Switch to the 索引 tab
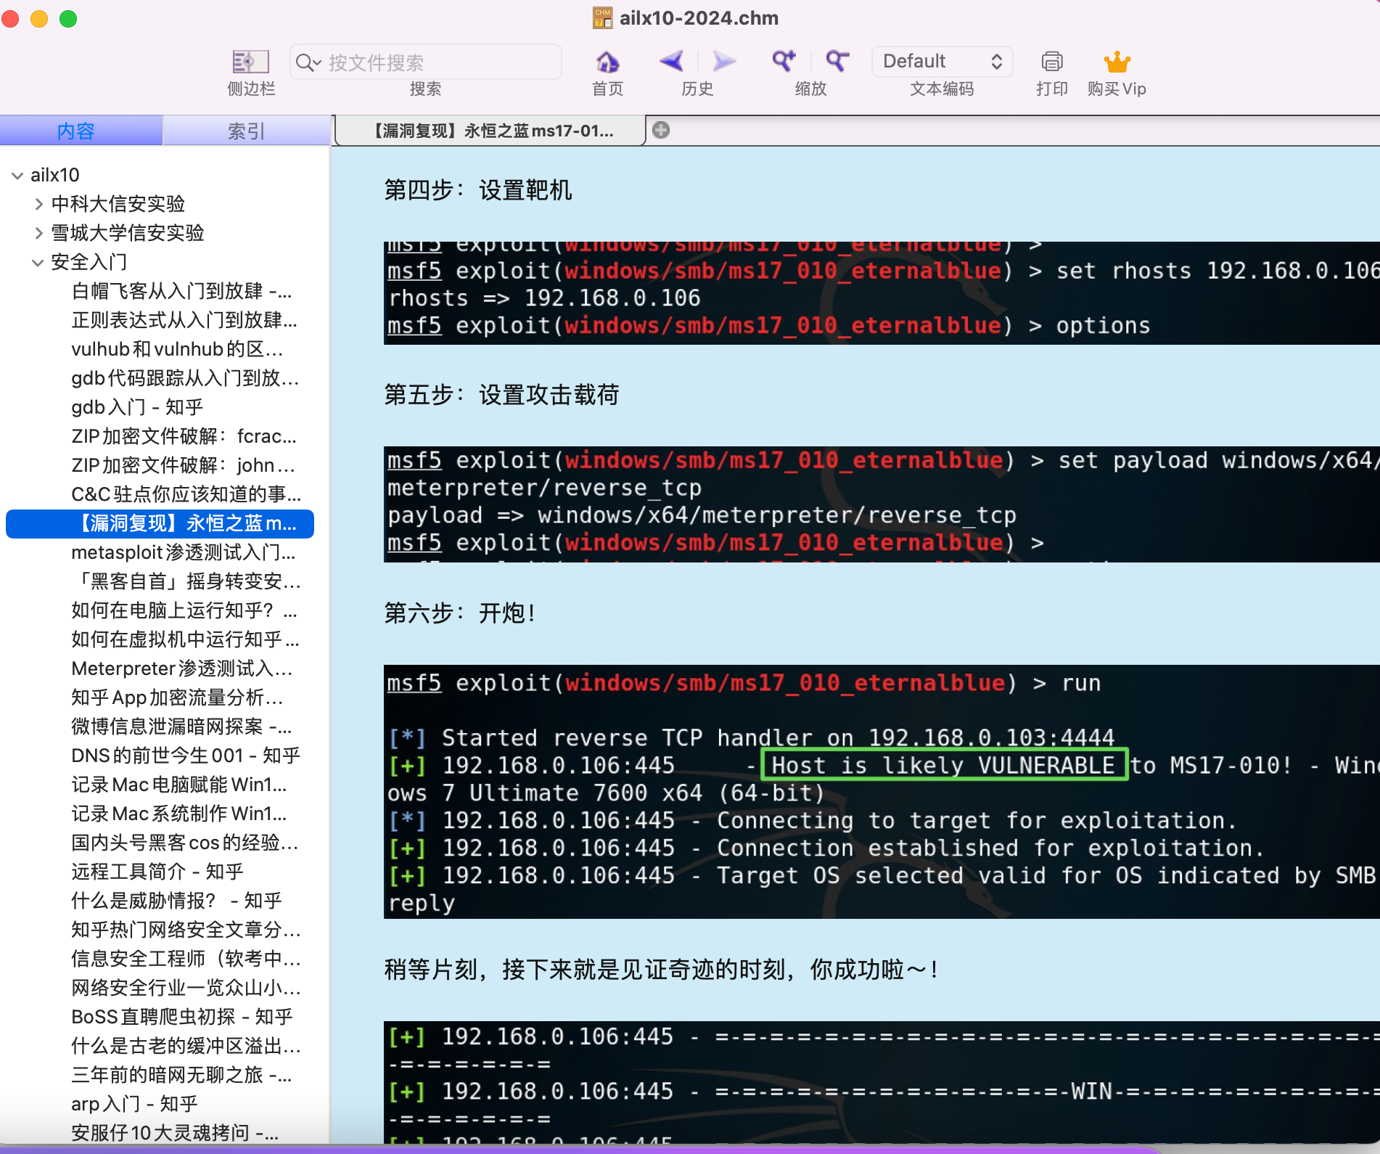Screen dimensions: 1380x1154 coord(246,131)
